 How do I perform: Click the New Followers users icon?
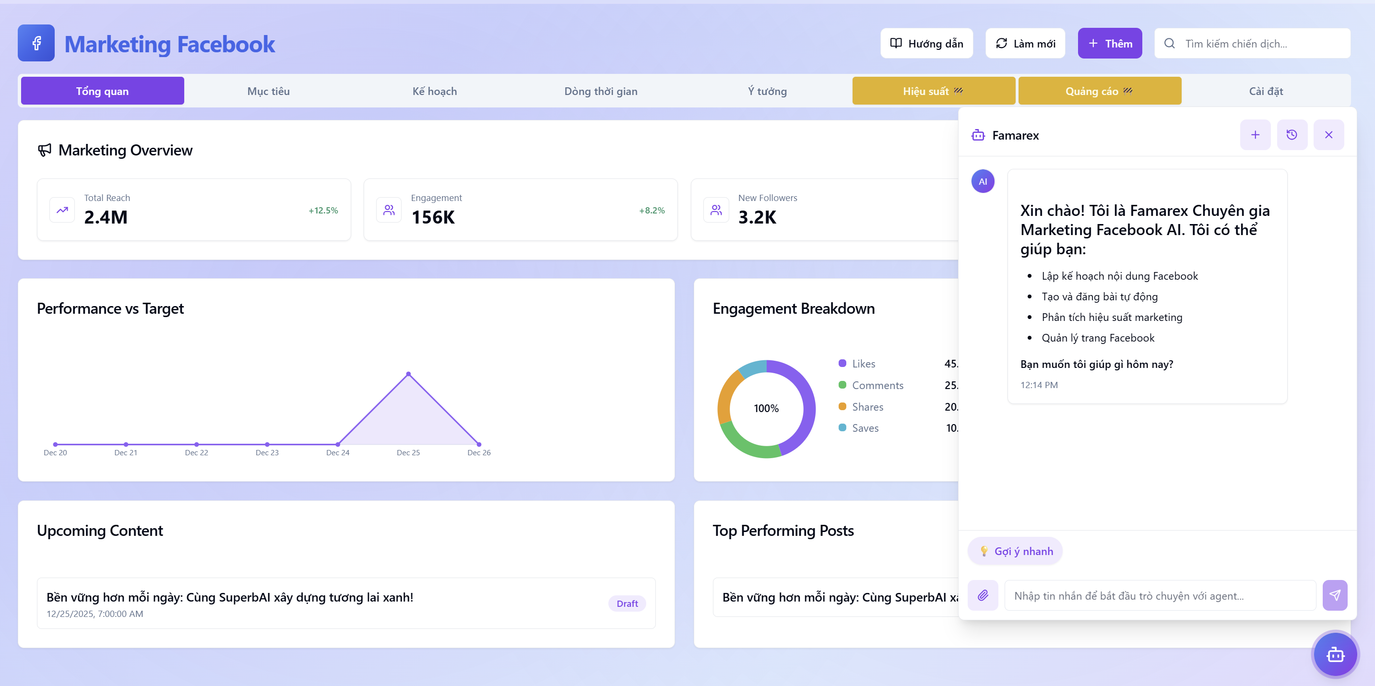coord(716,210)
